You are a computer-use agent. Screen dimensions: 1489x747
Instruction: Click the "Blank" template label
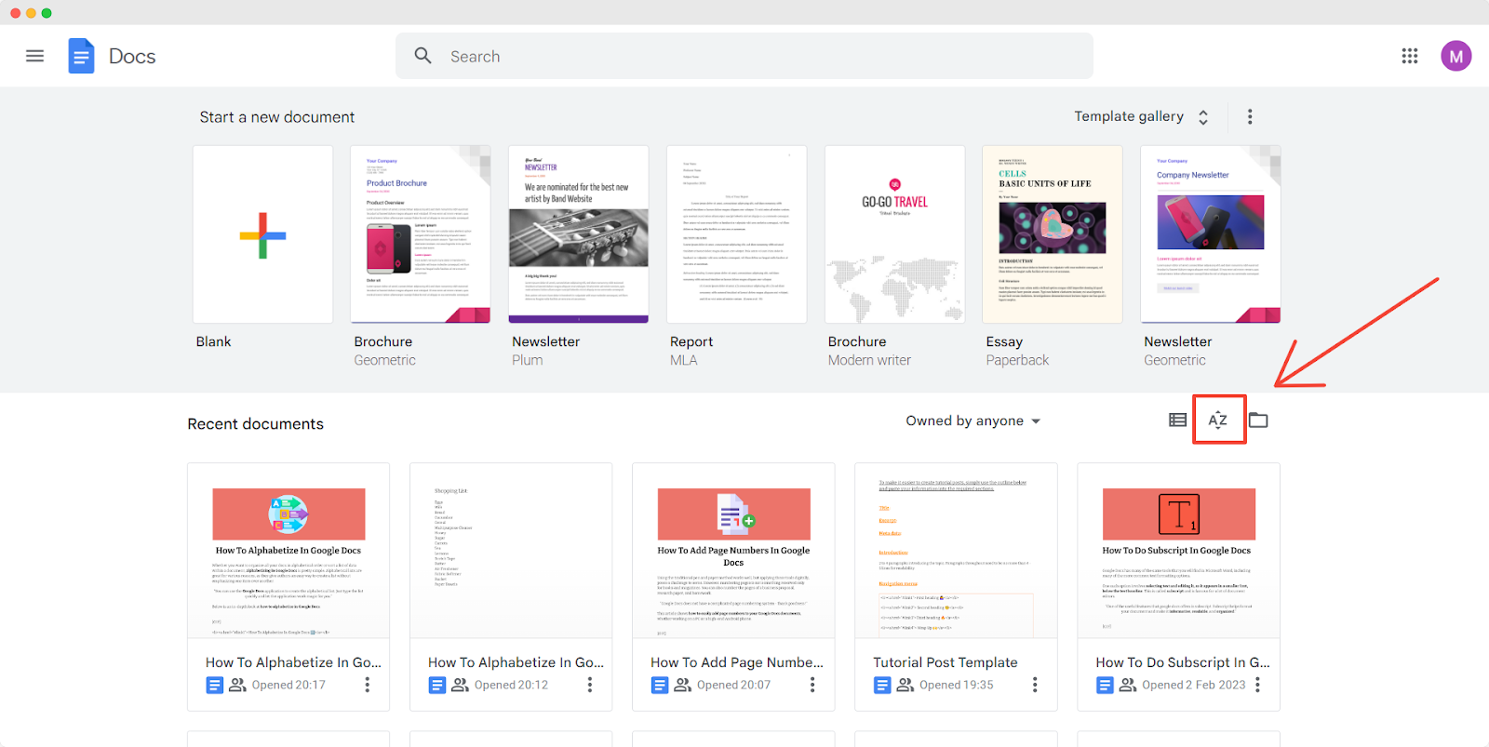coord(213,341)
